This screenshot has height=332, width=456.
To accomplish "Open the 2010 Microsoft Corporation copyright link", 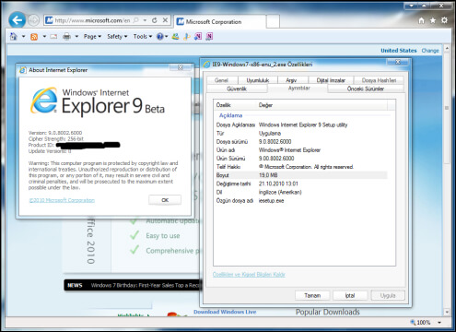I will pyautogui.click(x=62, y=200).
